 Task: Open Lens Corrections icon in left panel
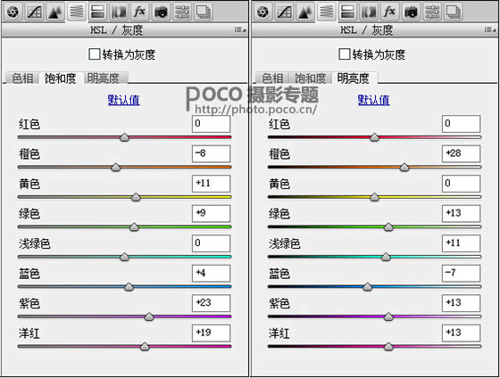tap(119, 12)
